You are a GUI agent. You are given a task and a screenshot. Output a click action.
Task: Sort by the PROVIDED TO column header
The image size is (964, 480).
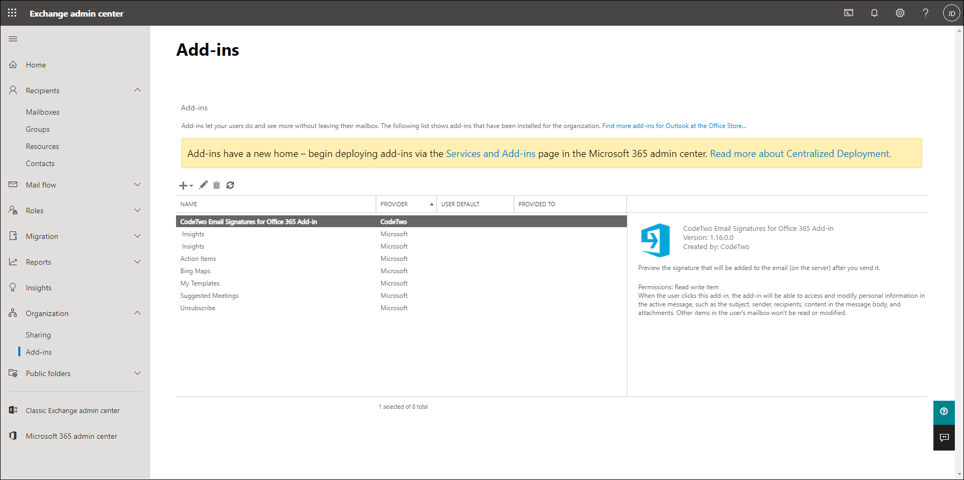click(x=570, y=204)
